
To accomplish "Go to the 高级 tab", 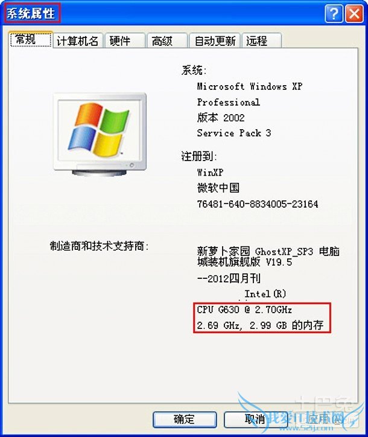I will [167, 41].
